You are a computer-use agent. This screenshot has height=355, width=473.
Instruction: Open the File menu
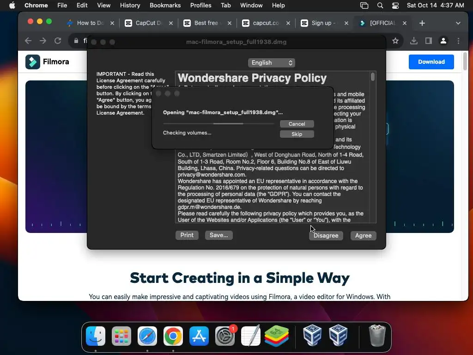pos(62,5)
